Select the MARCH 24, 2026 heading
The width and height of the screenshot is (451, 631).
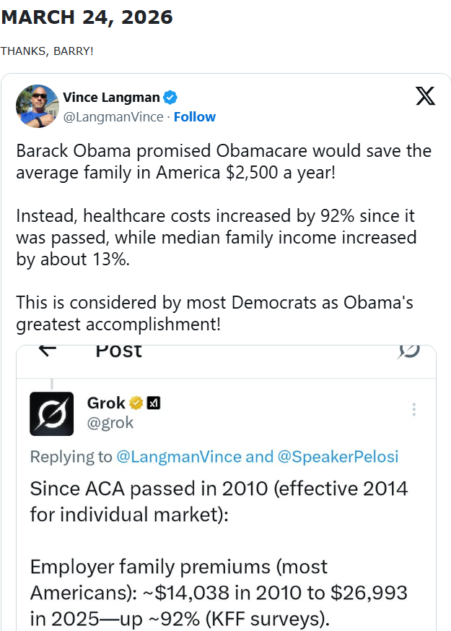pyautogui.click(x=87, y=17)
